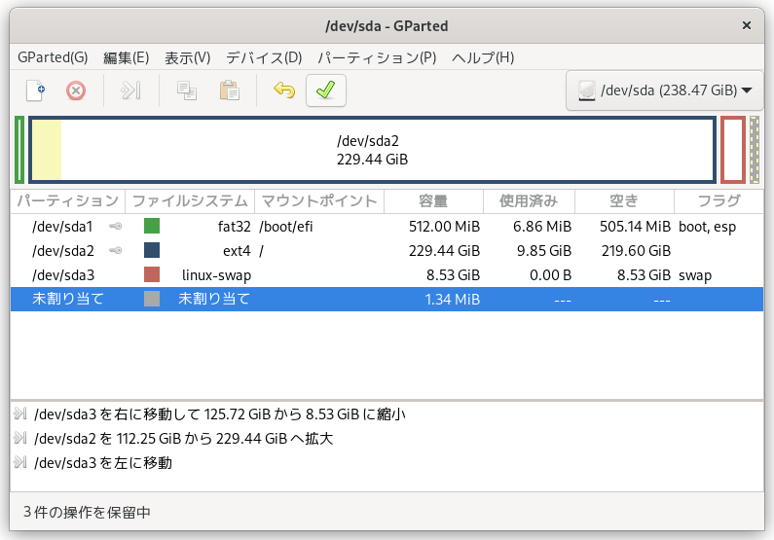The image size is (774, 540).
Task: Select the red swap block in disk map
Action: [x=733, y=150]
